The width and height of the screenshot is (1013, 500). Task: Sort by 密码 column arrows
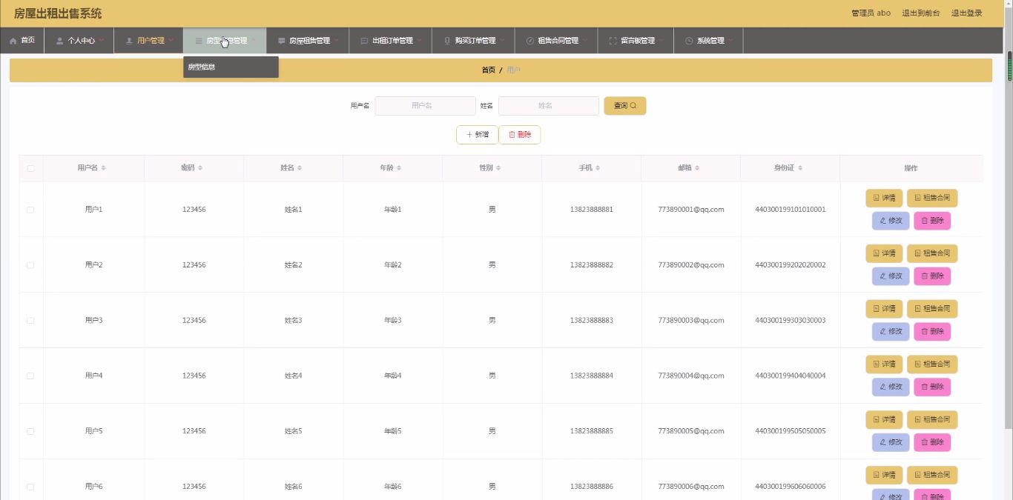[x=200, y=168]
